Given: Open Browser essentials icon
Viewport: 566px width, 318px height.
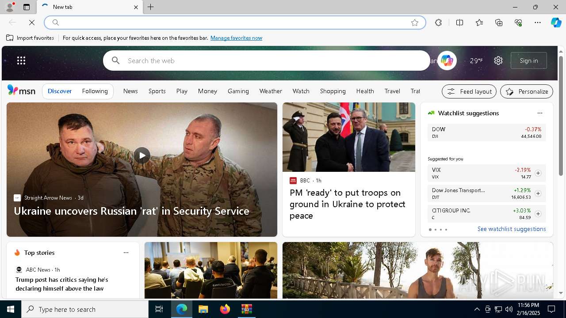Looking at the screenshot, I should point(518,23).
